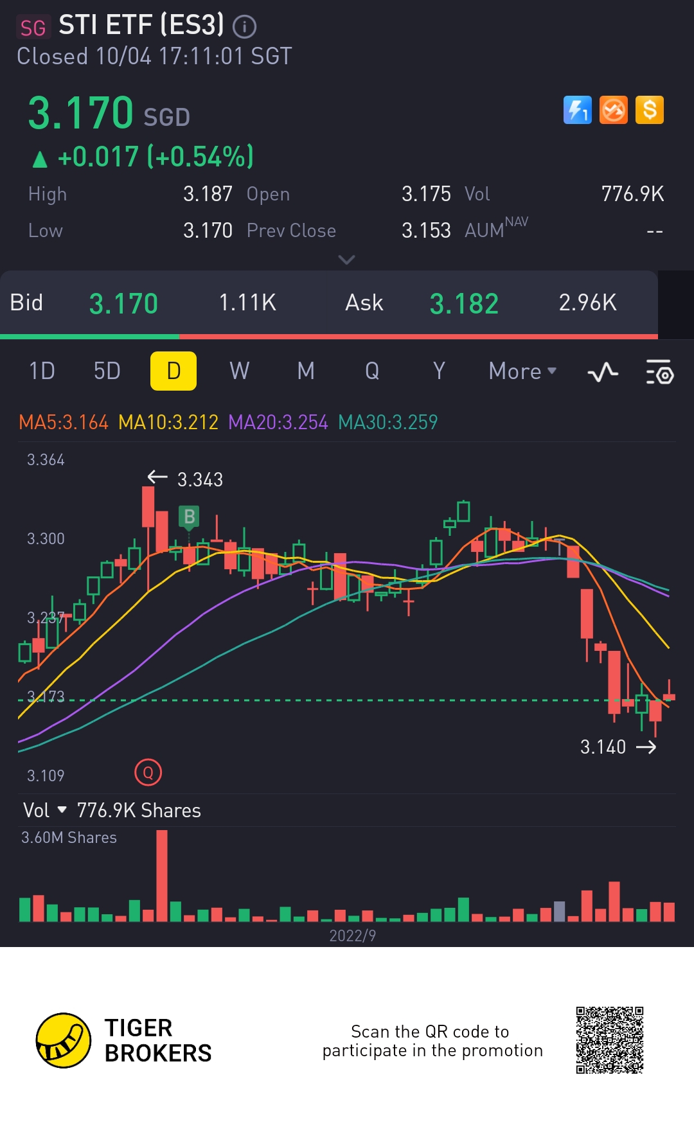Open the chart indicator wave icon
Screen dimensions: 694x1134
(603, 371)
